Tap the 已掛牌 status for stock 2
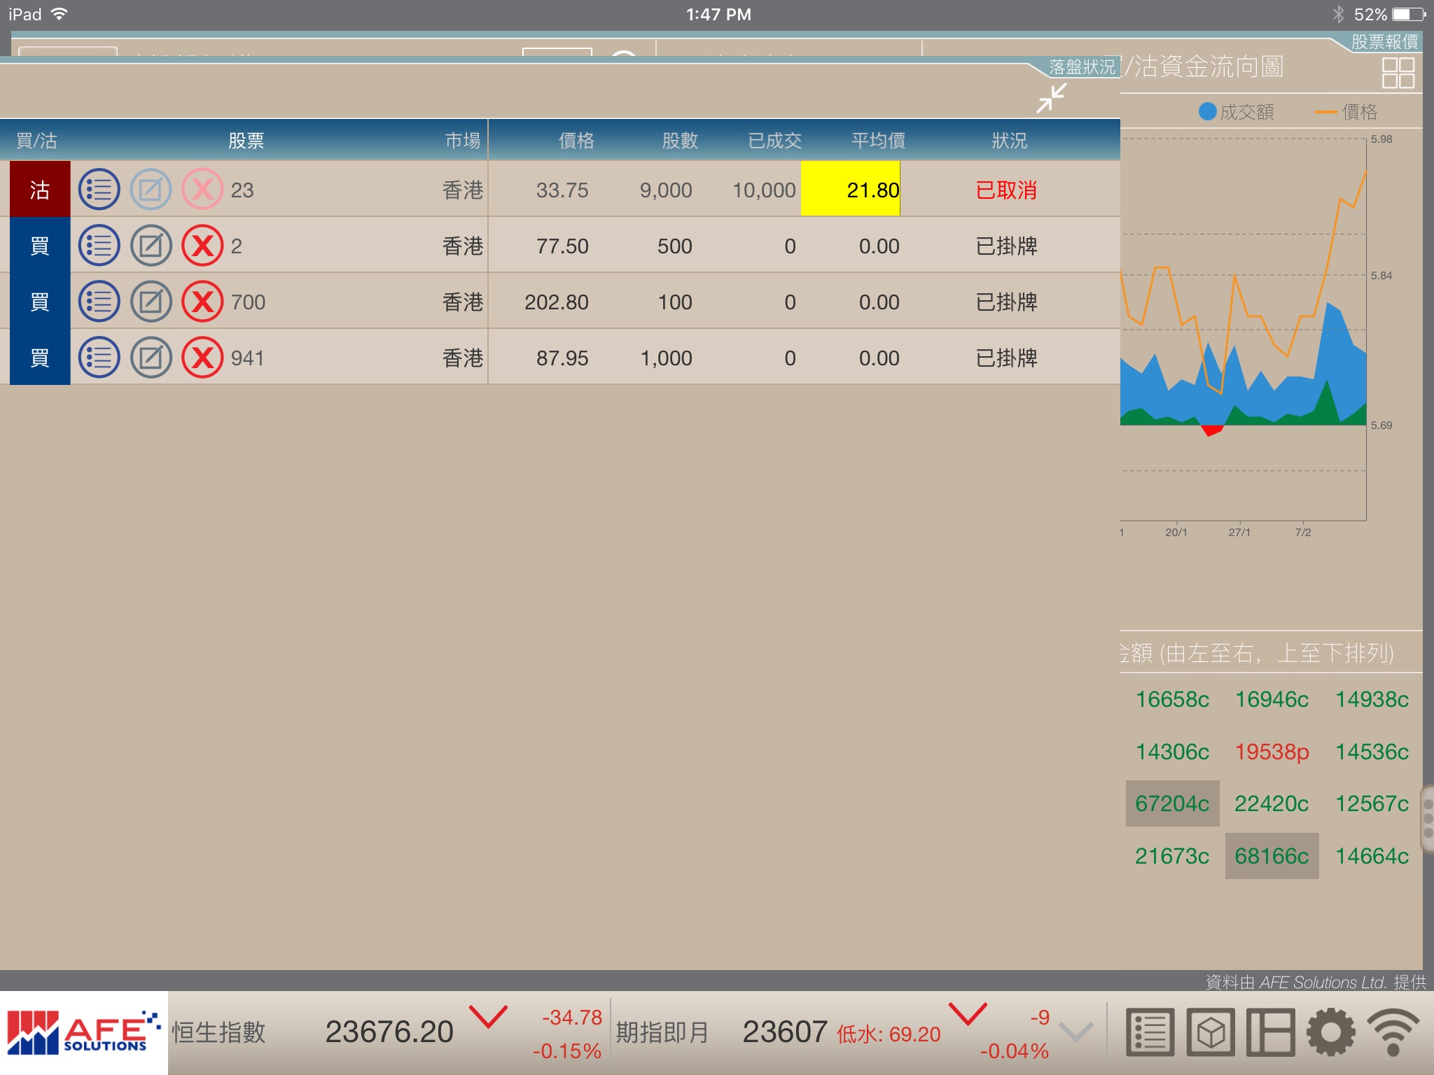Viewport: 1434px width, 1075px height. pos(1006,246)
